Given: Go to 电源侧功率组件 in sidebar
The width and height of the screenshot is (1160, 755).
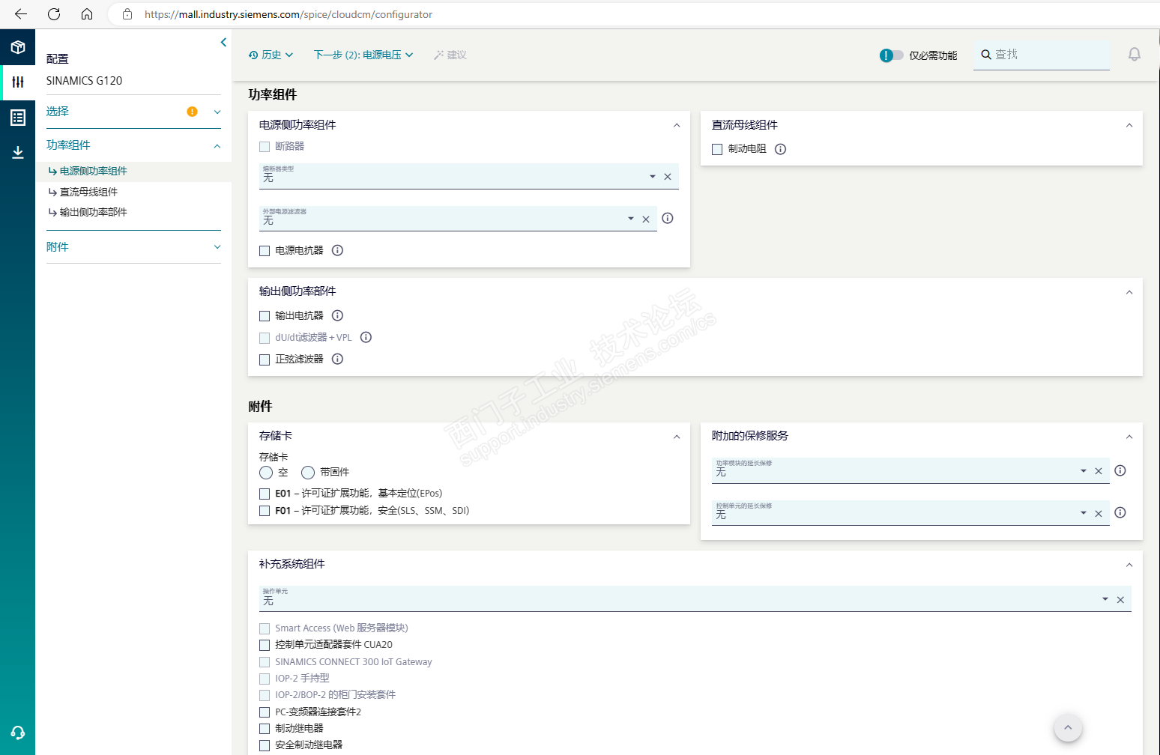Looking at the screenshot, I should [x=94, y=171].
